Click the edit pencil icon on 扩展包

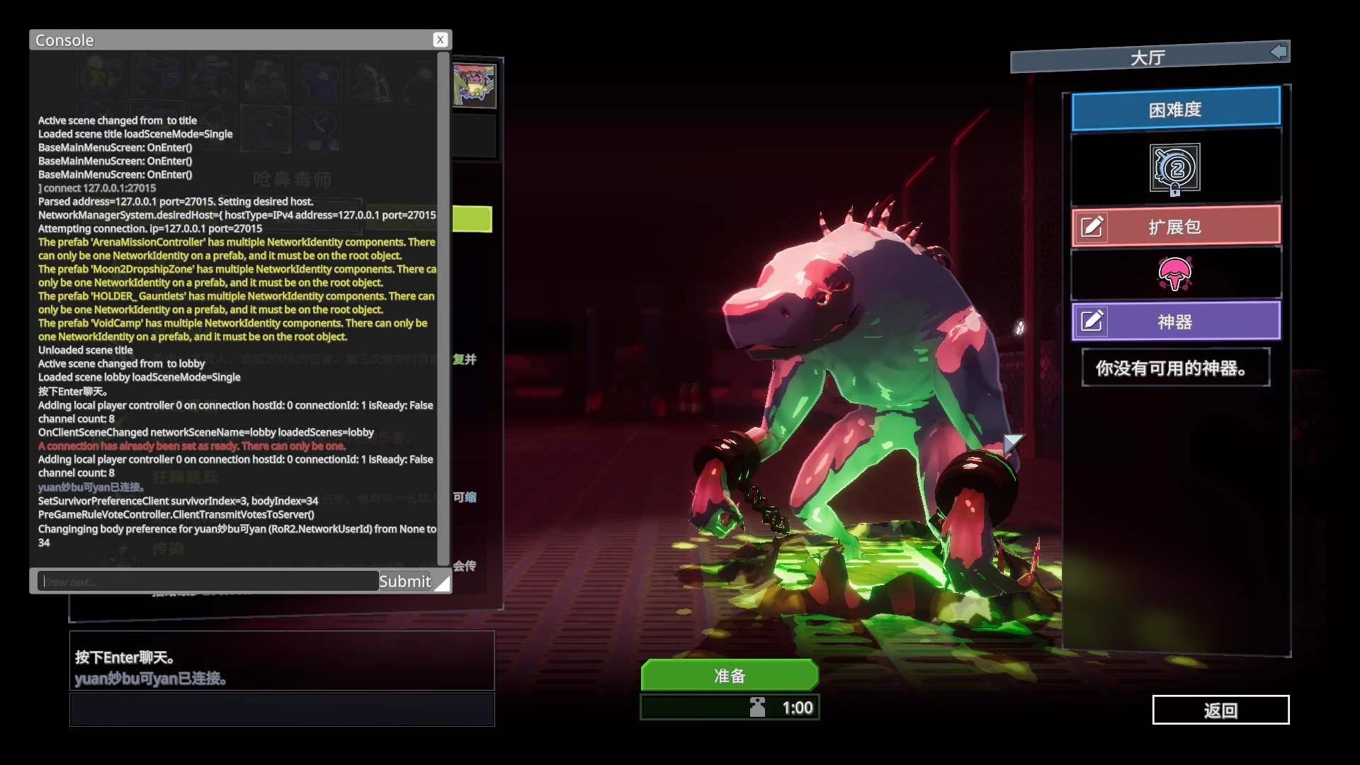click(1092, 227)
